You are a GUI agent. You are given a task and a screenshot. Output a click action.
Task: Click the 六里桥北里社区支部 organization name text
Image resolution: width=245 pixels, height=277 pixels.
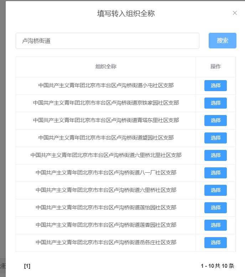[x=106, y=155]
